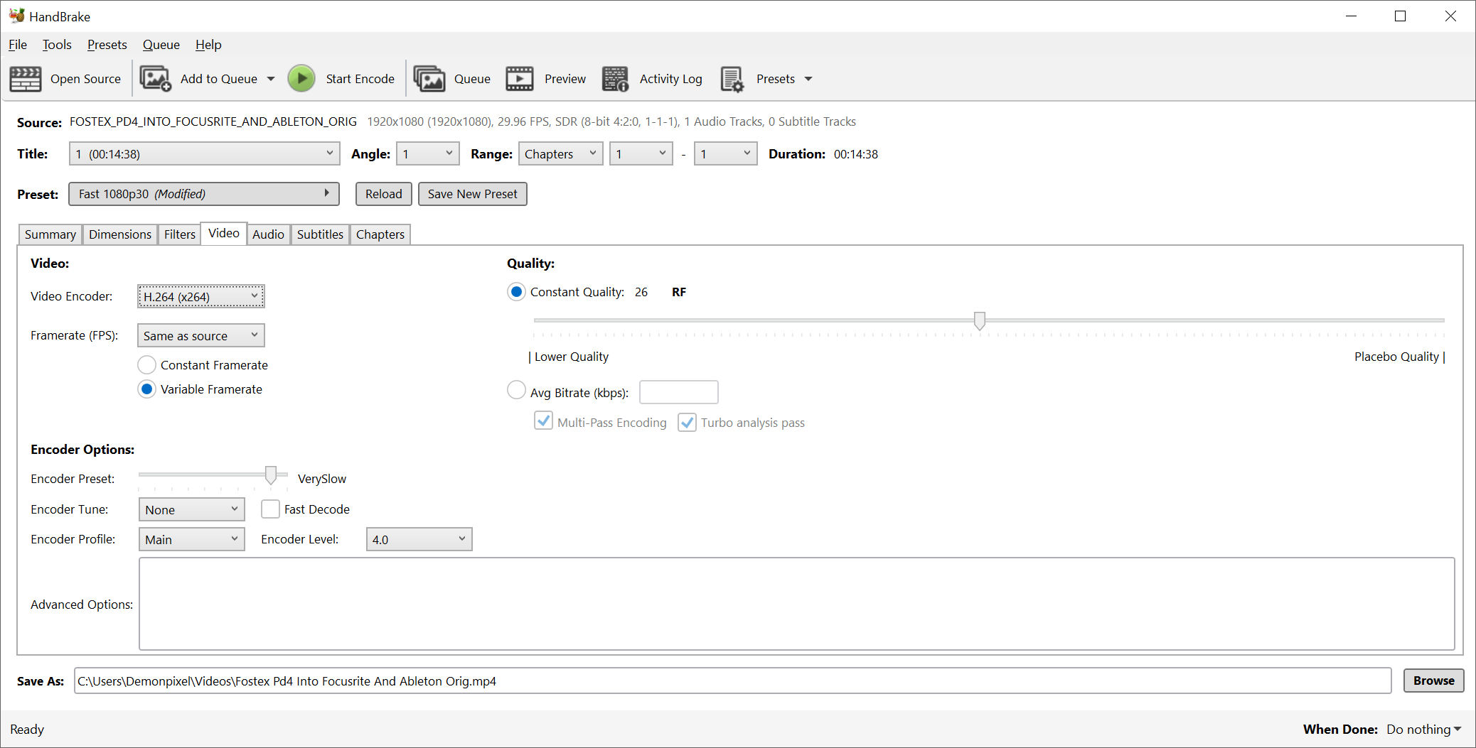Select Constant Quality radio button
1476x748 pixels.
(x=517, y=292)
